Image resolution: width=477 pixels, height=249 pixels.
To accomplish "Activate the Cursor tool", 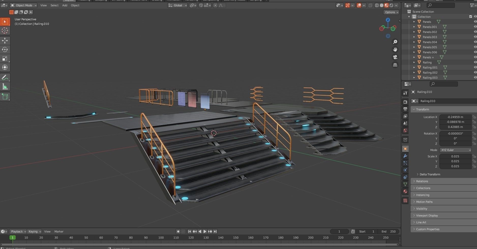I will pyautogui.click(x=5, y=30).
